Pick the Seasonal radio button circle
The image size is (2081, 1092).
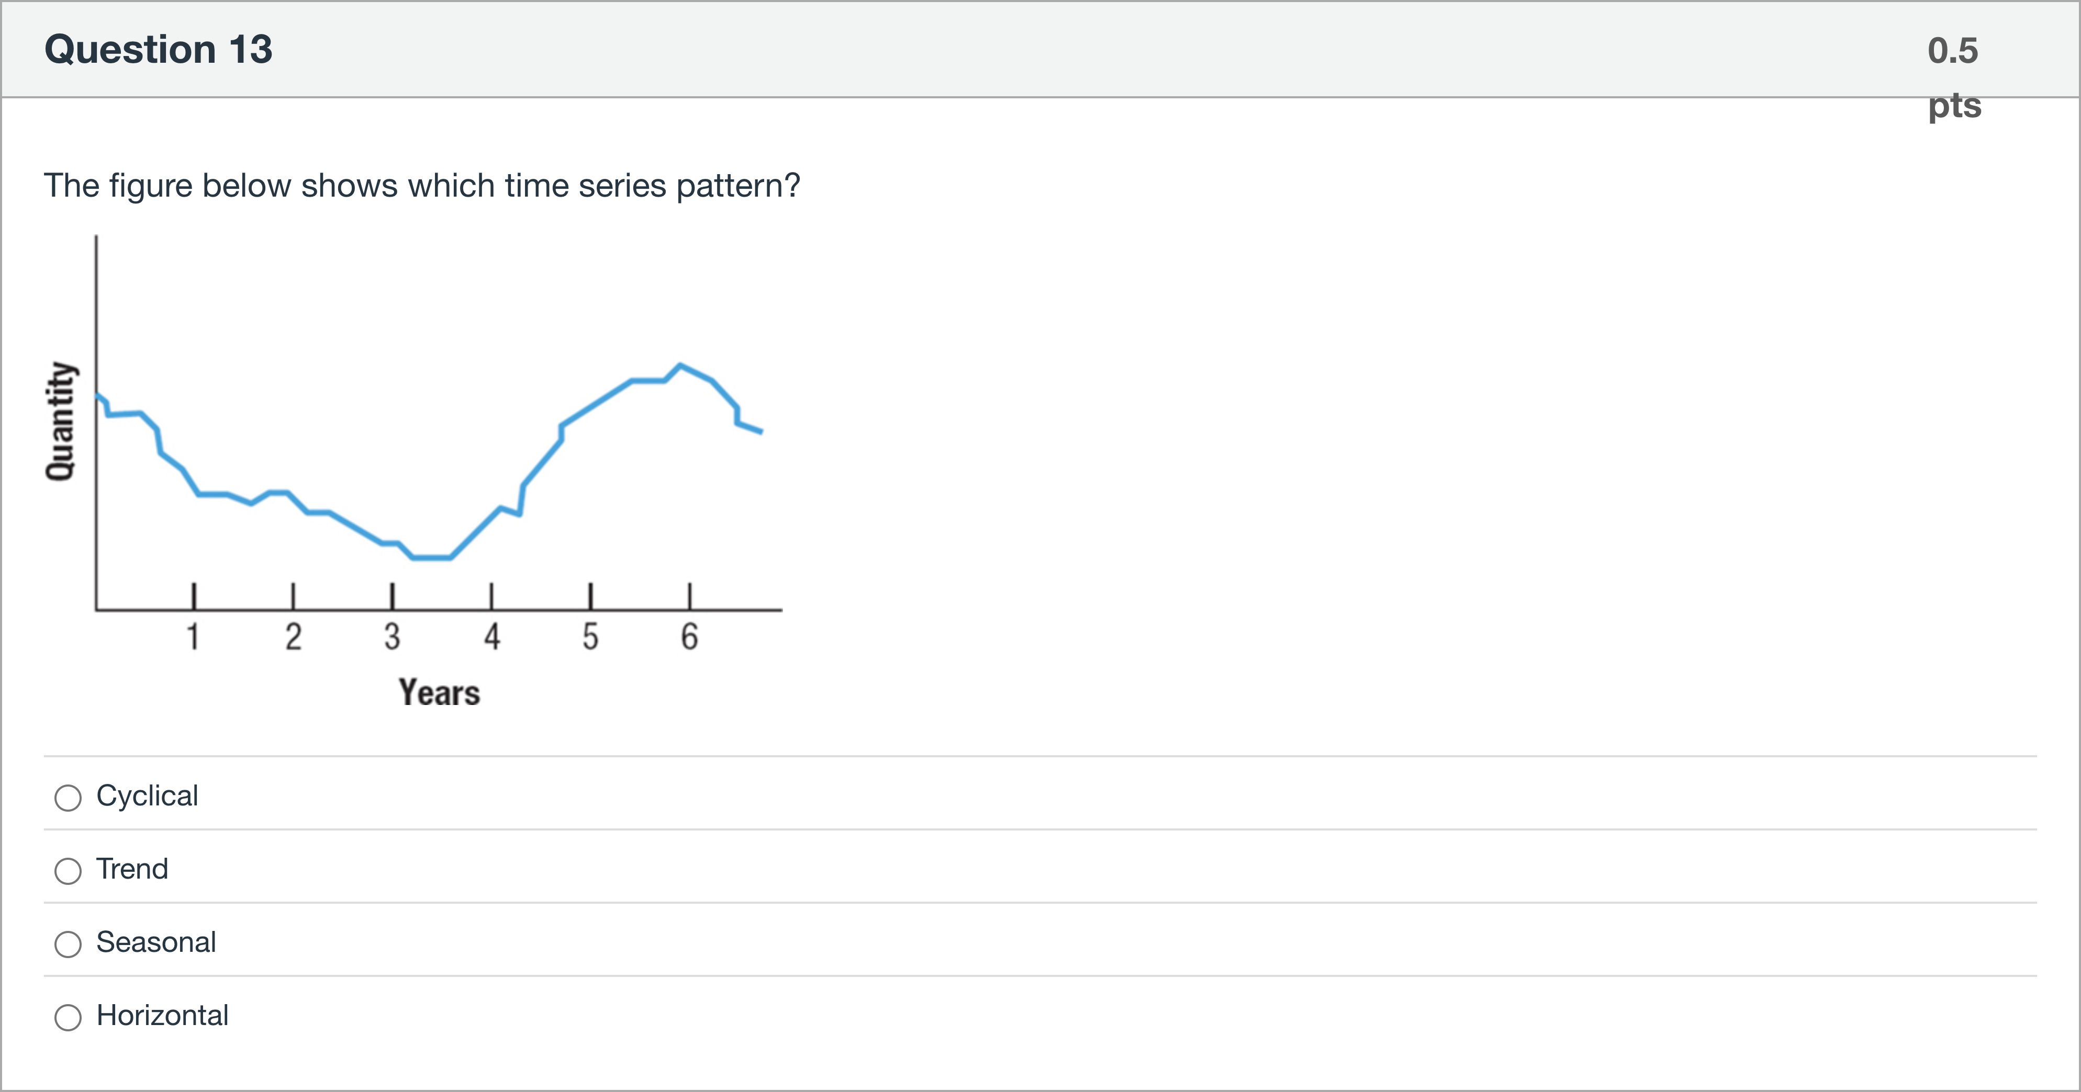(68, 943)
